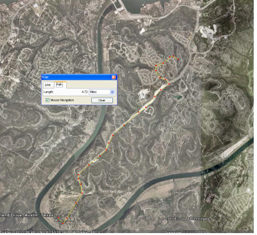The width and height of the screenshot is (257, 235).
Task: Close the Ruler dialog window
Action: [x=114, y=77]
